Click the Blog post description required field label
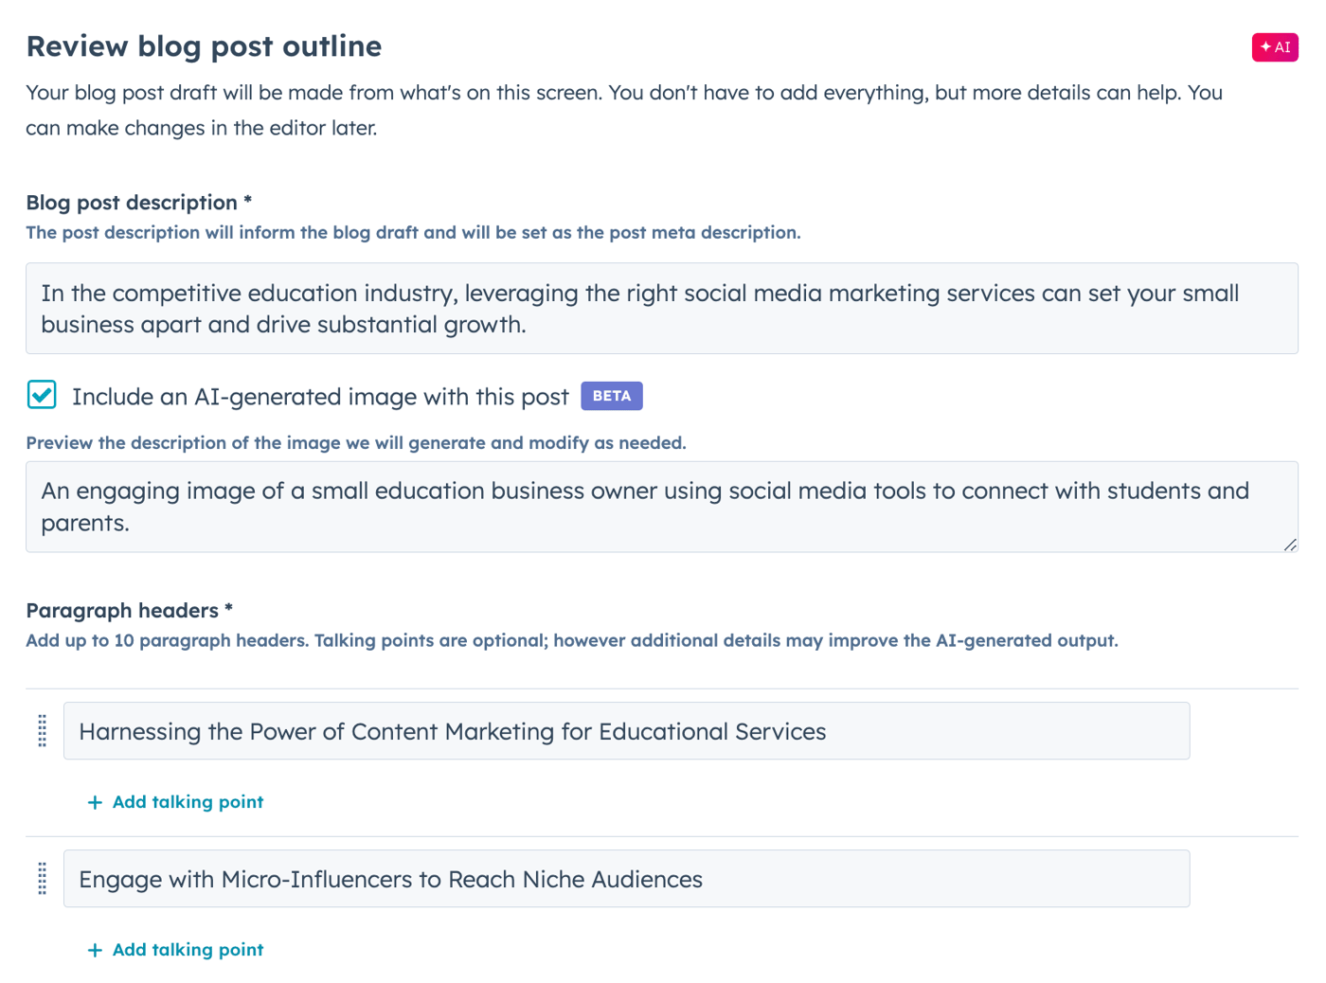The width and height of the screenshot is (1326, 983). coord(139,202)
